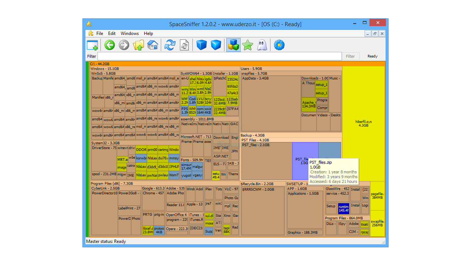Screen dimensions: 471x265
Task: Click the grey Go forward arrow
Action: pos(124,45)
